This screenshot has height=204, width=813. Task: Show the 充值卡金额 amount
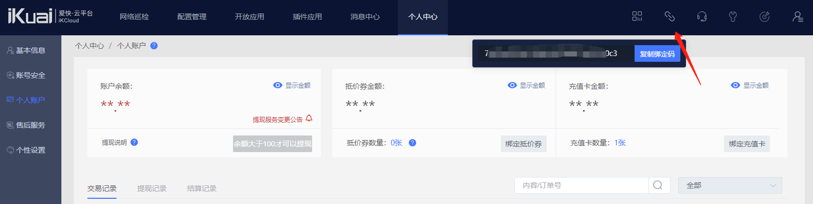(750, 86)
